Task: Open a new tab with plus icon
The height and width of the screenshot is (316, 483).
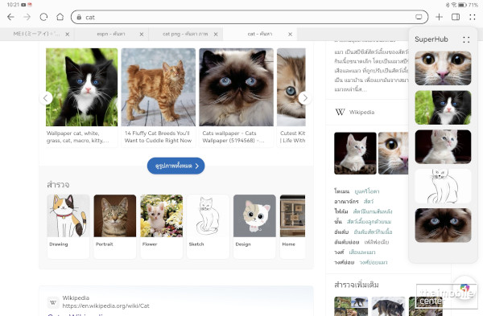Action: [440, 17]
